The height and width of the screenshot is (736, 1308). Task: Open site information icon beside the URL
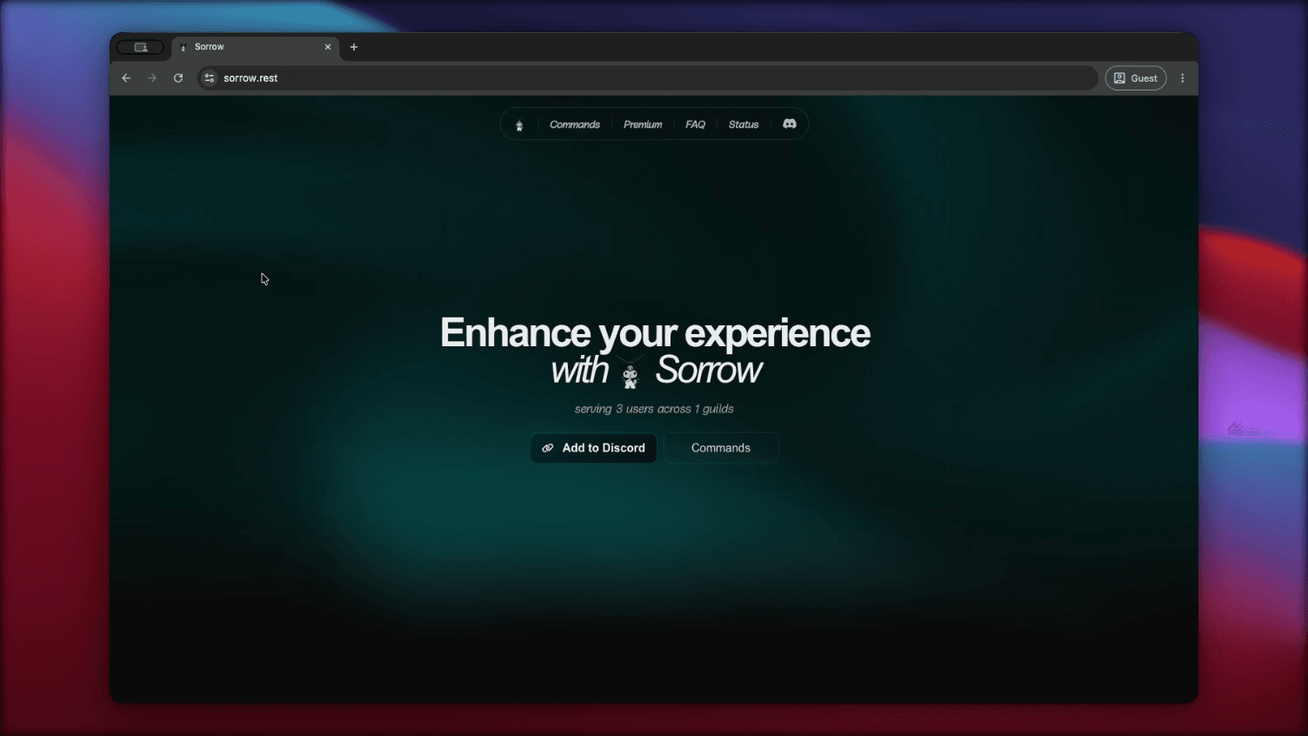click(209, 78)
